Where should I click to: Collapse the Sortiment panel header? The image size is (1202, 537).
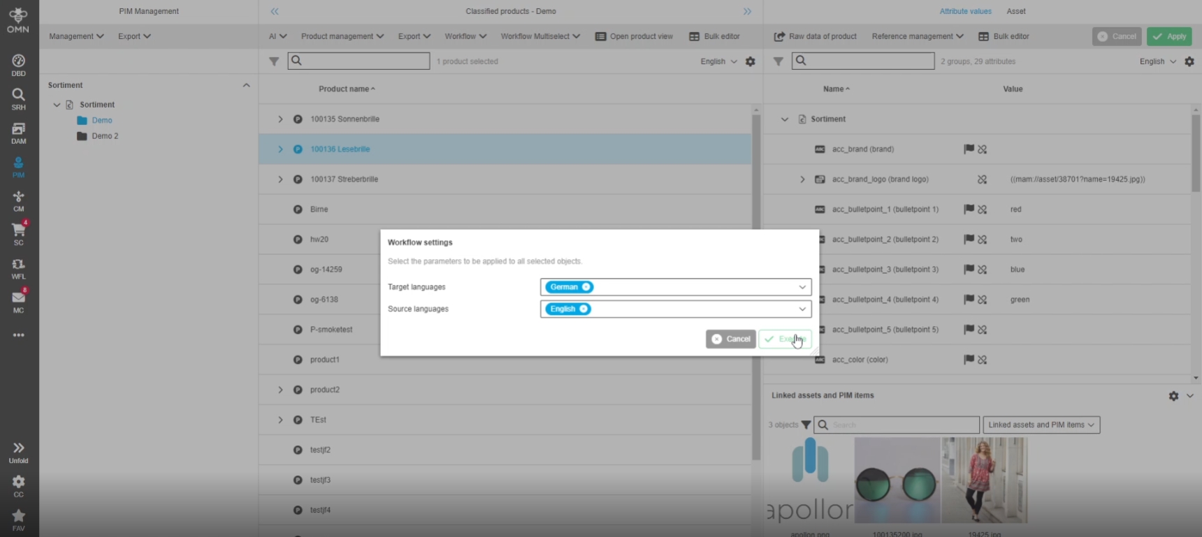coord(246,85)
